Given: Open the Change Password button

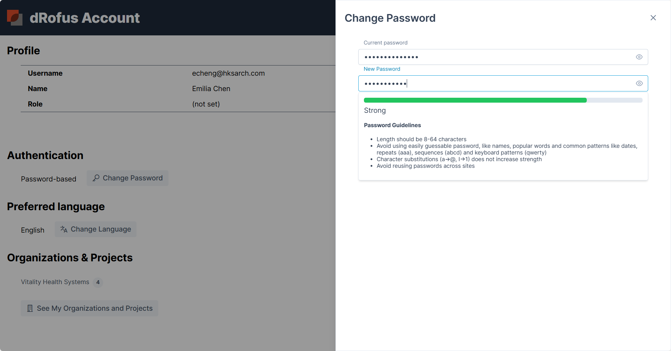Looking at the screenshot, I should point(127,178).
